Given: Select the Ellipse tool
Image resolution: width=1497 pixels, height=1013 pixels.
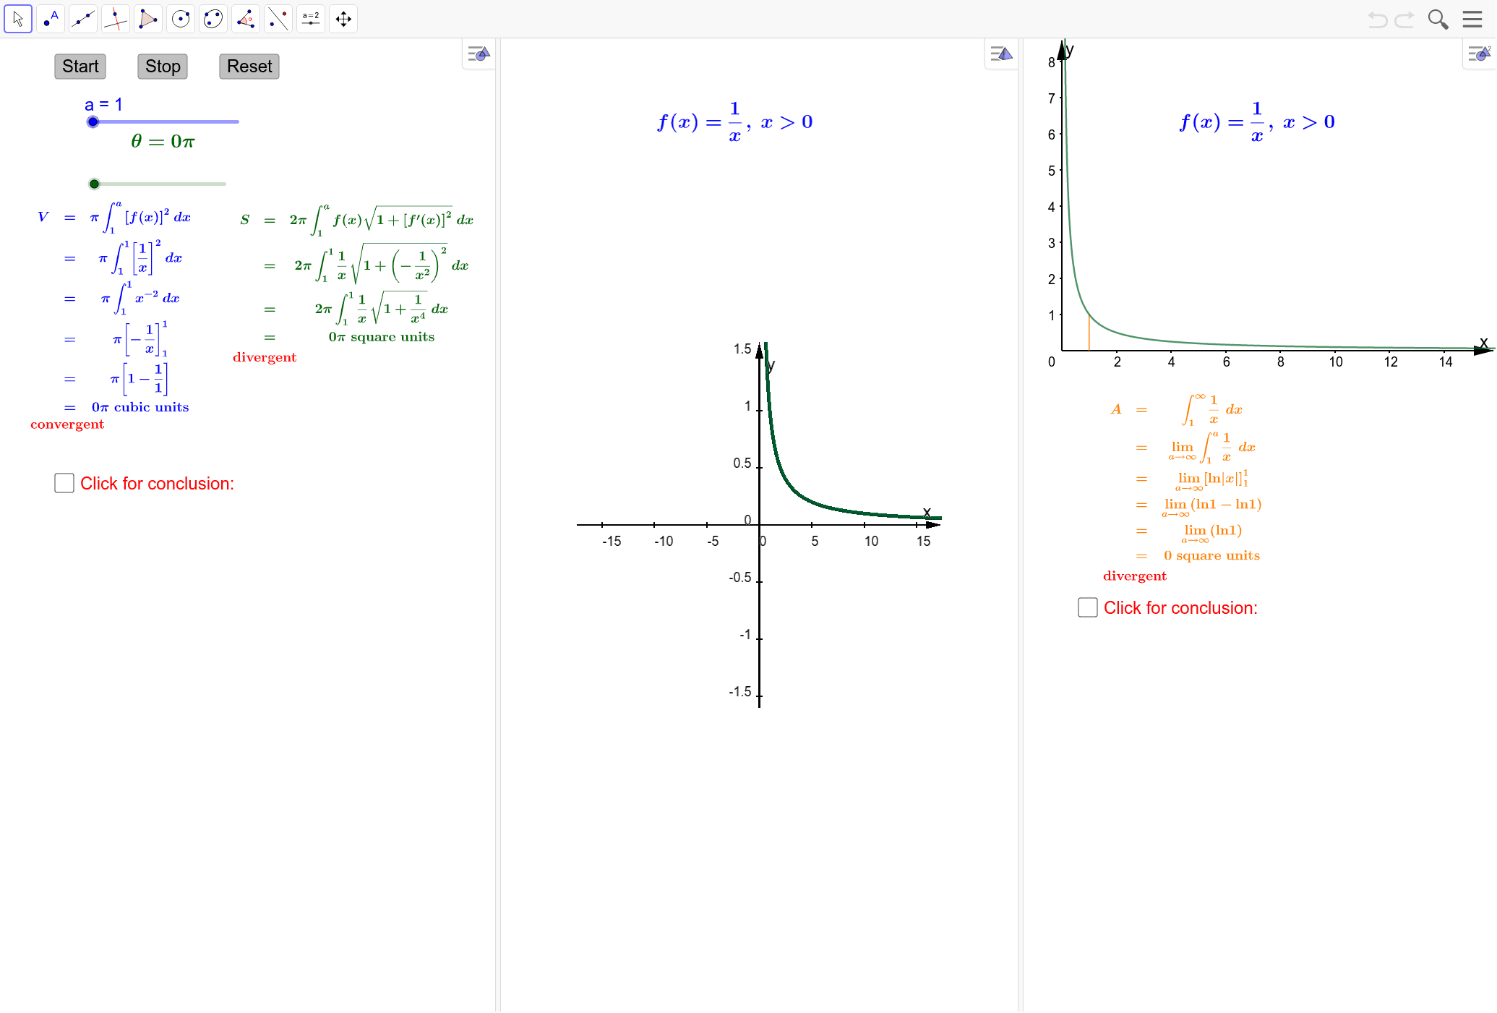Looking at the screenshot, I should (213, 19).
